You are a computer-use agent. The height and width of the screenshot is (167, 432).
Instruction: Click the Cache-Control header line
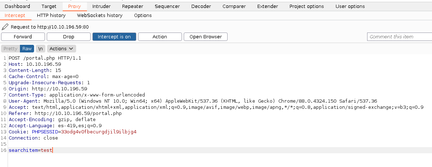coord(43,77)
